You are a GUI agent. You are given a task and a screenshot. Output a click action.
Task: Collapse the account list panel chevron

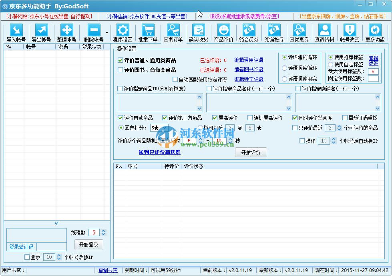tap(57, 223)
